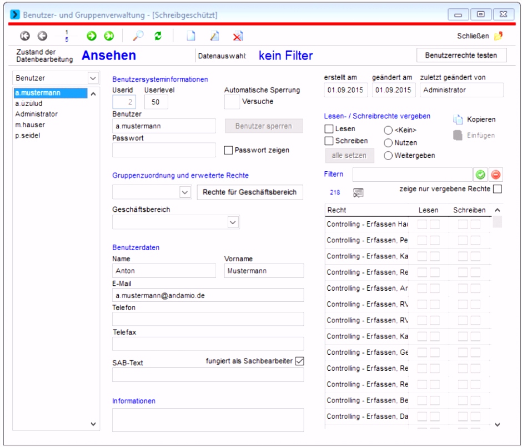Click the Versuche input box
The image size is (522, 447).
click(232, 102)
